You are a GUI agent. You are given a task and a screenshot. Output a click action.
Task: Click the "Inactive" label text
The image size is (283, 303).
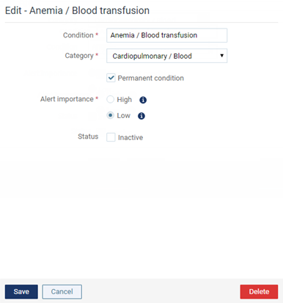point(131,137)
